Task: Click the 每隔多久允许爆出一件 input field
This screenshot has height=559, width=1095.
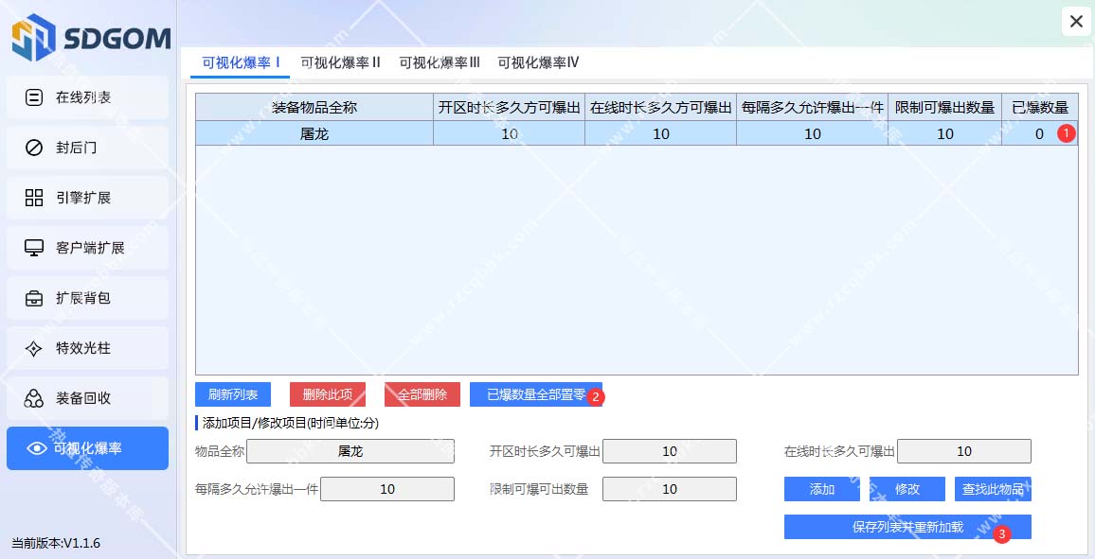Action: click(386, 489)
